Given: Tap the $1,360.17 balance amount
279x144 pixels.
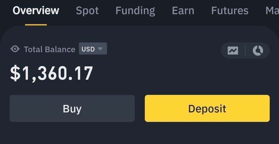Looking at the screenshot, I should tap(51, 74).
